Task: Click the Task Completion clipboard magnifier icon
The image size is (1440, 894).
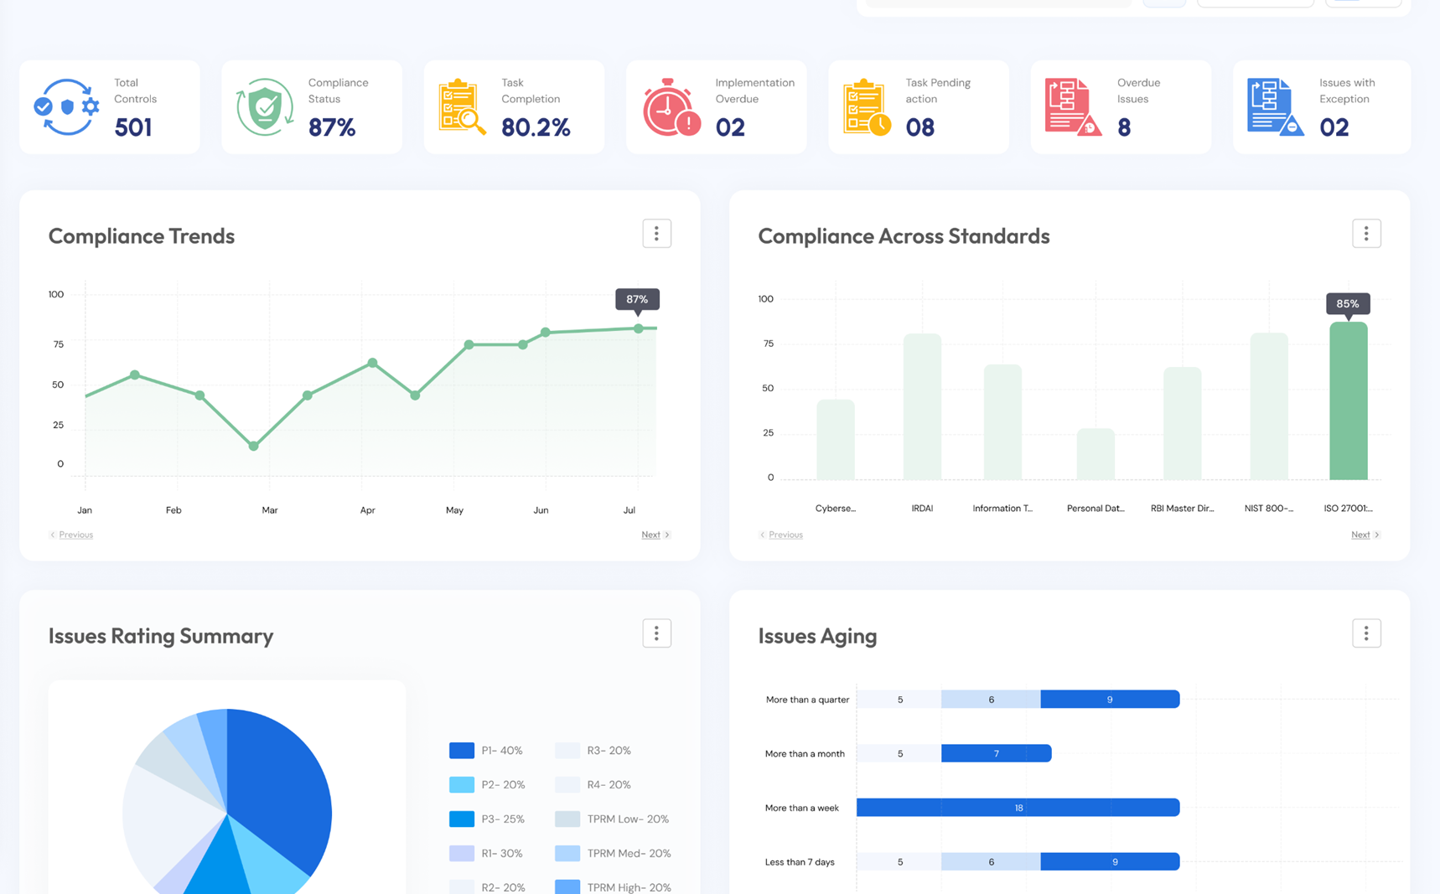Action: (462, 107)
